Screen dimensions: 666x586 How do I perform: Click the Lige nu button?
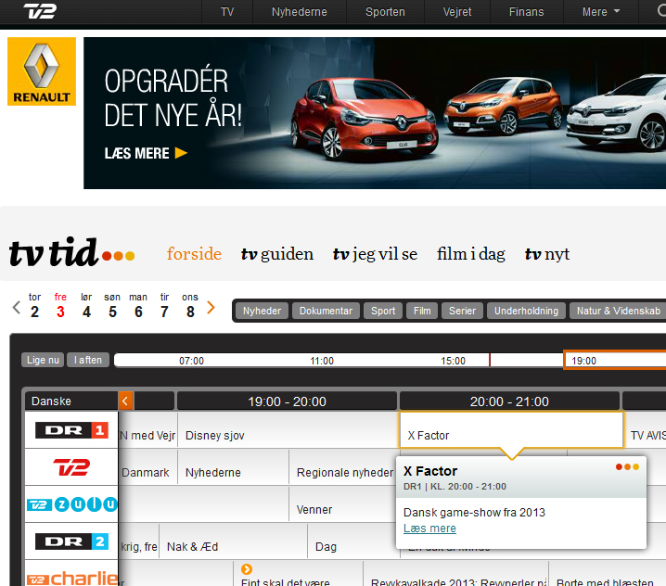tap(43, 360)
